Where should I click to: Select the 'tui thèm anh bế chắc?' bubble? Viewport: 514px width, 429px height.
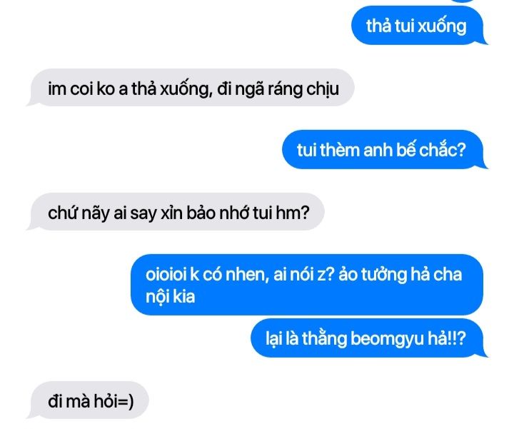point(383,150)
